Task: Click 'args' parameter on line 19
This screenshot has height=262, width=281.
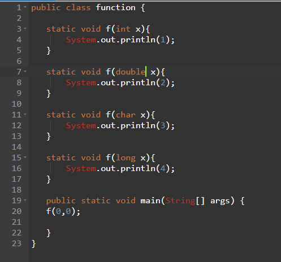Action: pos(220,202)
